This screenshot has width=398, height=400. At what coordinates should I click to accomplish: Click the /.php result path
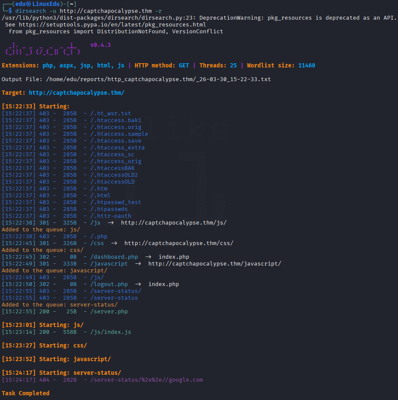click(x=99, y=236)
